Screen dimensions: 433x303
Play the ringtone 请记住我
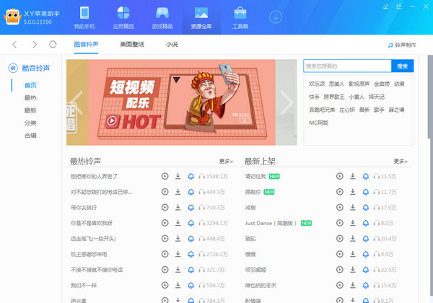pos(340,176)
